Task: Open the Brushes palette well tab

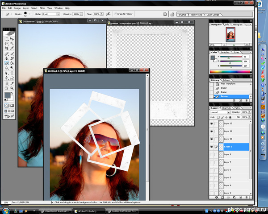Action: click(x=182, y=15)
